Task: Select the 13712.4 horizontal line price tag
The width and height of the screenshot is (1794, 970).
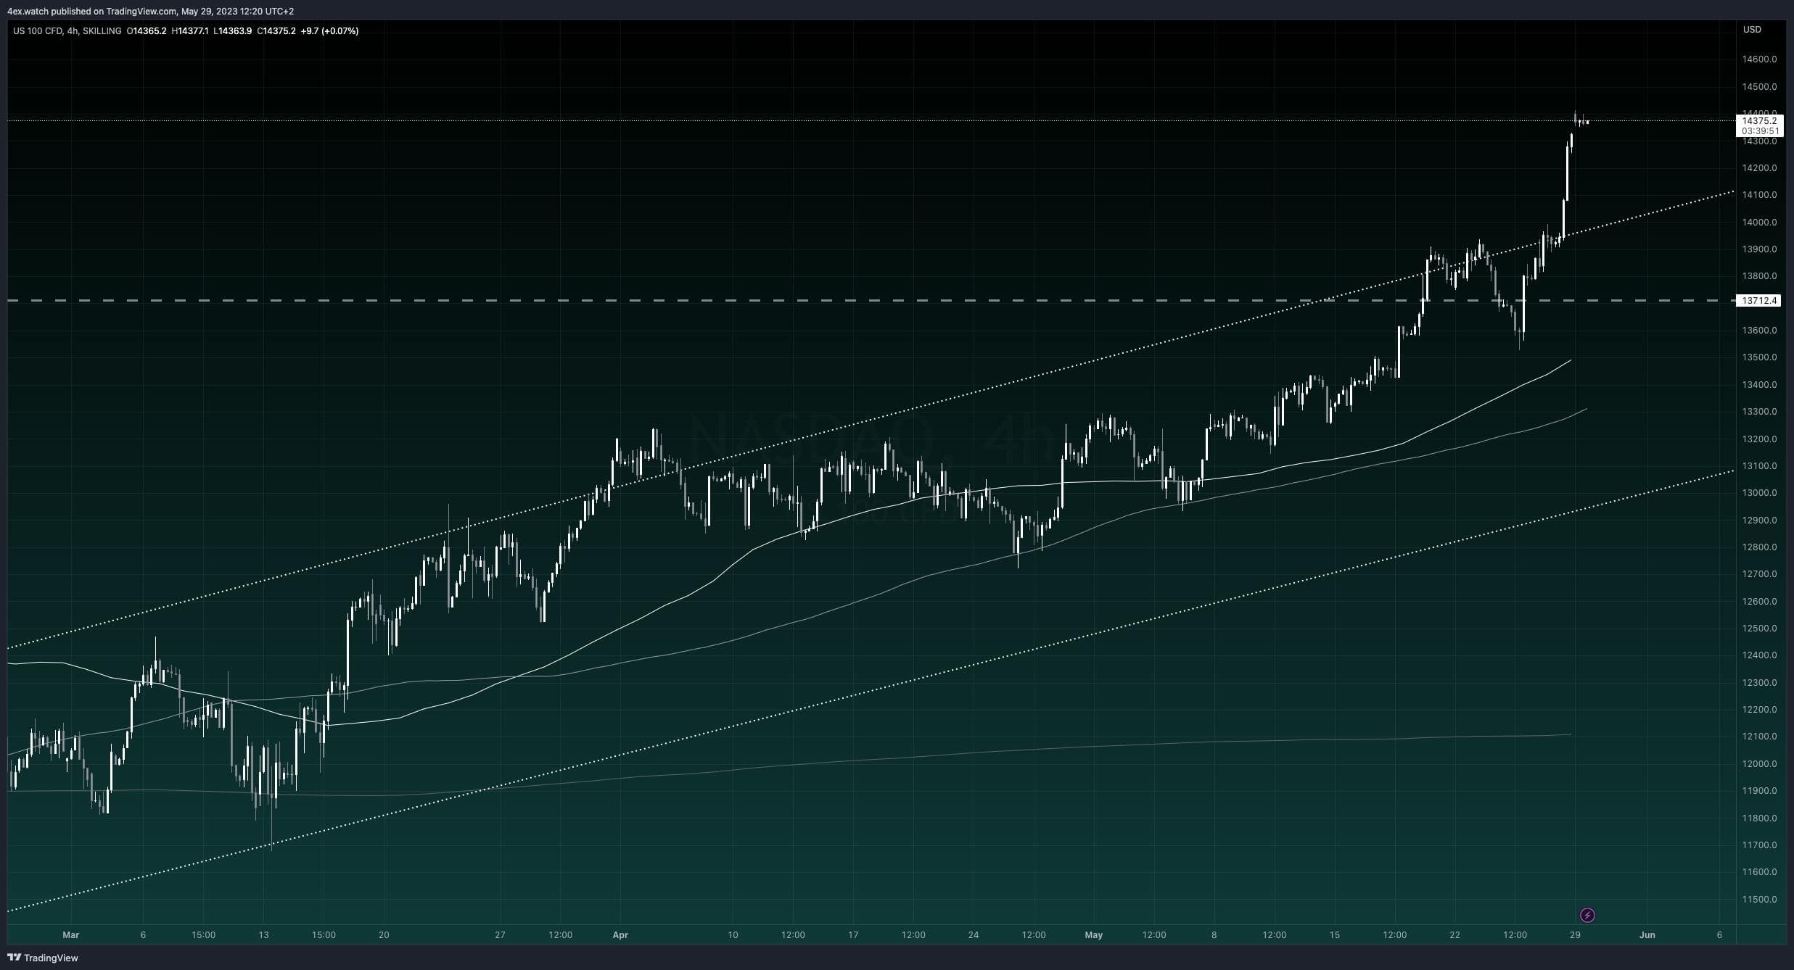Action: (1759, 300)
